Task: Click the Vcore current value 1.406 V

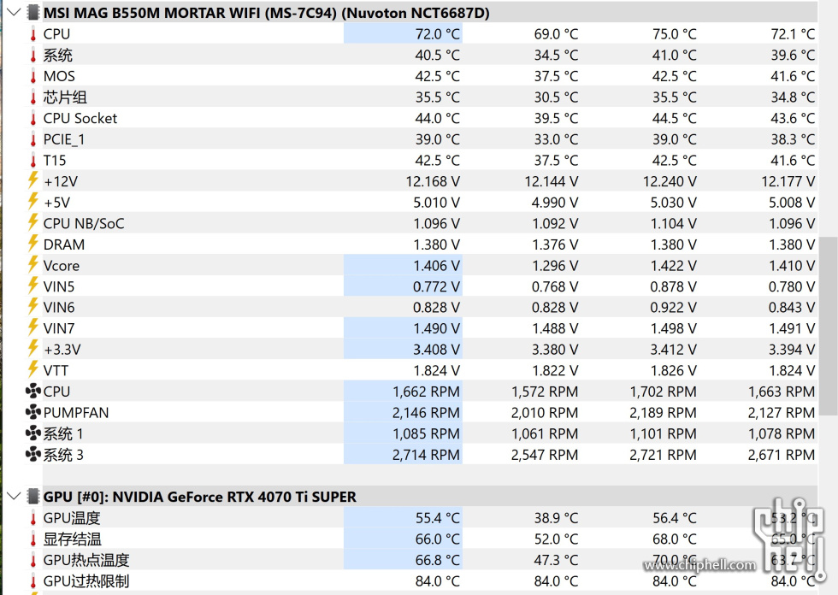Action: click(436, 266)
